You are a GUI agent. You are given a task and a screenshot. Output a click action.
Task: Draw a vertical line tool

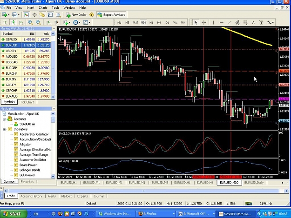[x=213, y=22]
